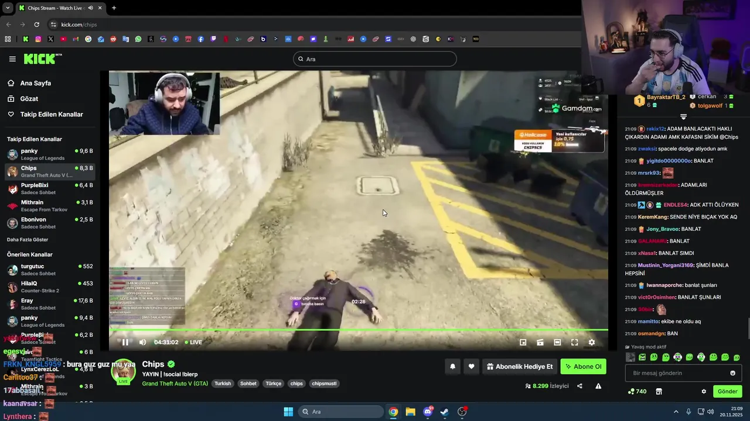
Task: Click the Abone Ol subscribe button
Action: click(x=584, y=367)
